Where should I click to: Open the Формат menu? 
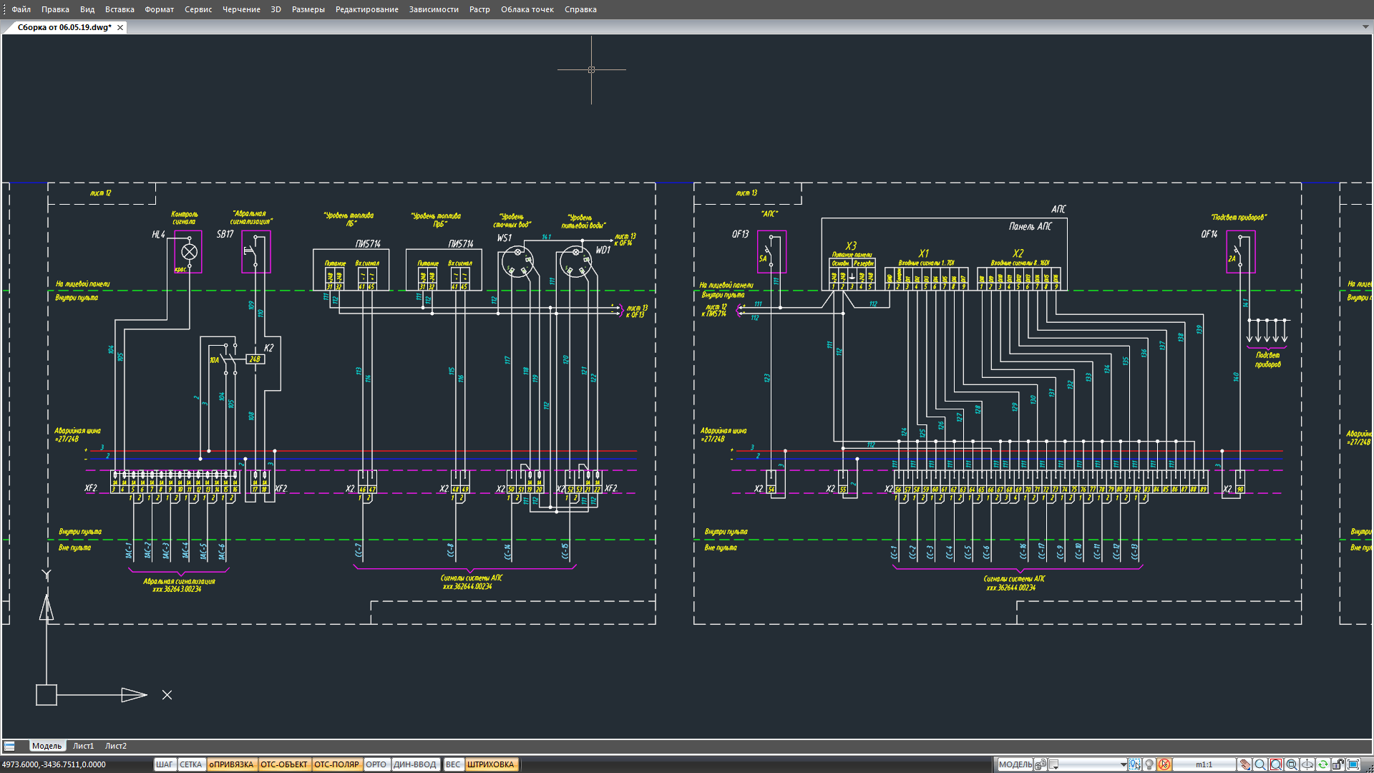[159, 9]
